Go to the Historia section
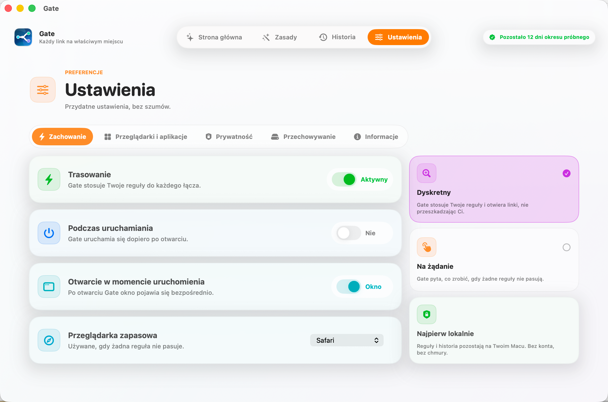Image resolution: width=608 pixels, height=402 pixels. 337,37
